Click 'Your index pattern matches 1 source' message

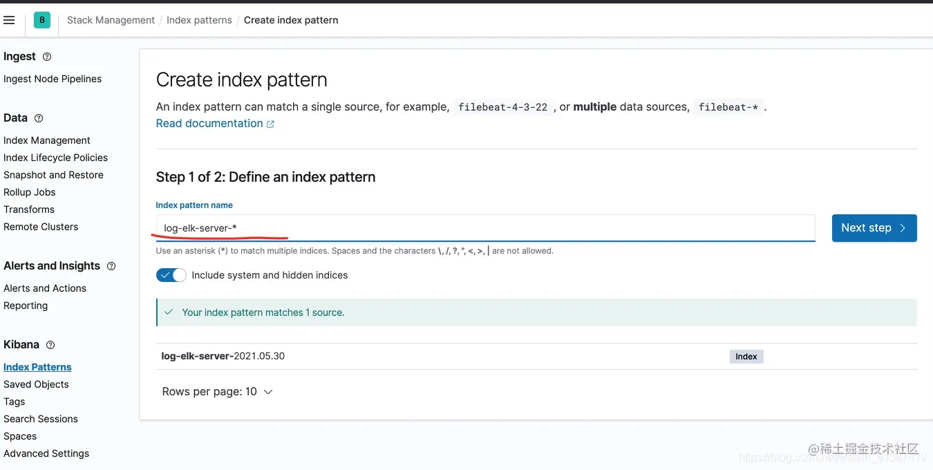coord(263,312)
